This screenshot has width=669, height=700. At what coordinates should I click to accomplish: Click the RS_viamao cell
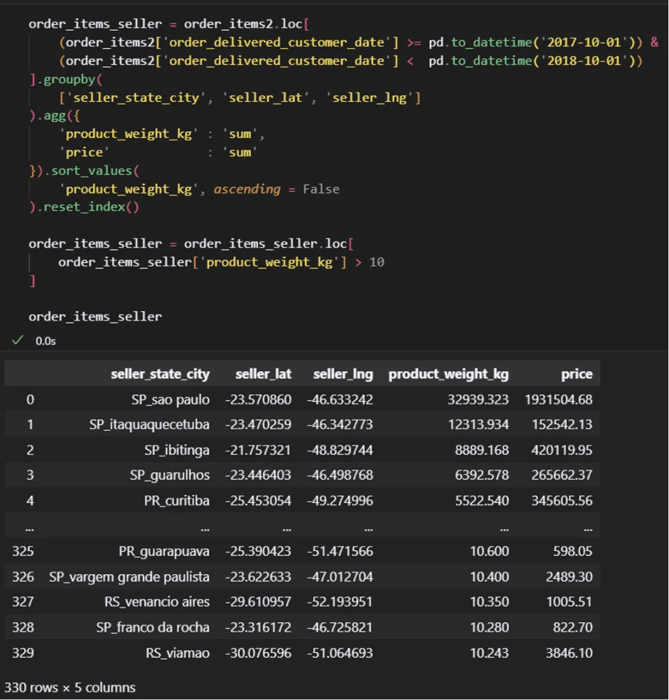click(x=177, y=653)
